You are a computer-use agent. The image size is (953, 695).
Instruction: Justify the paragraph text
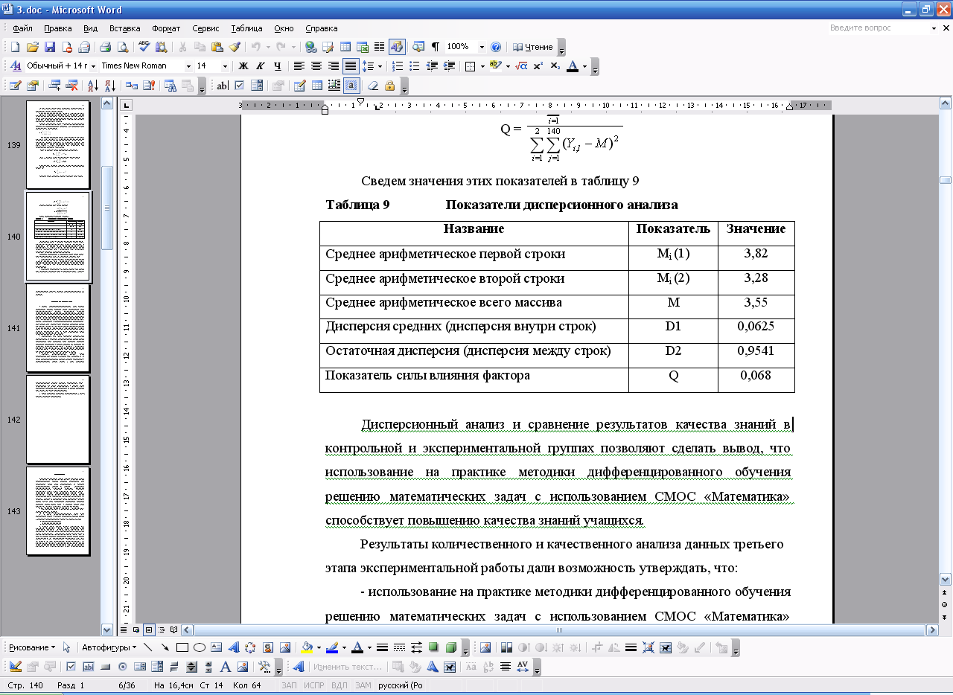pos(351,65)
